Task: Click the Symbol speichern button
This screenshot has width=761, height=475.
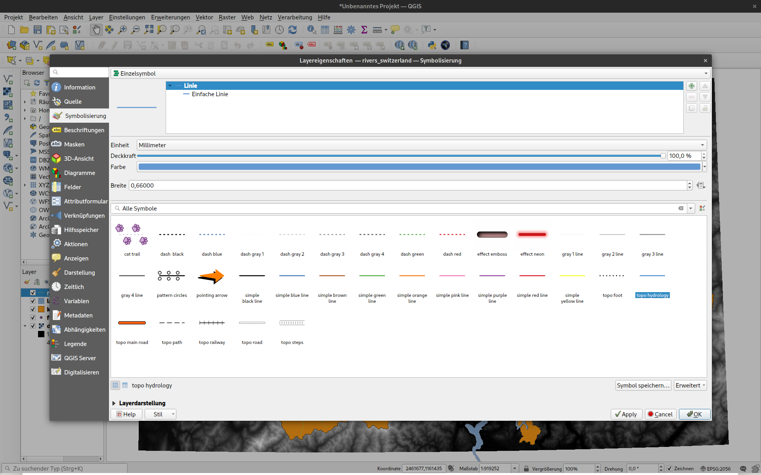Action: click(x=642, y=385)
